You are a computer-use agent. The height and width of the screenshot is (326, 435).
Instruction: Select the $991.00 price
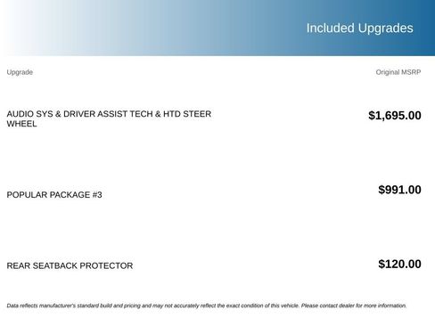[399, 190]
